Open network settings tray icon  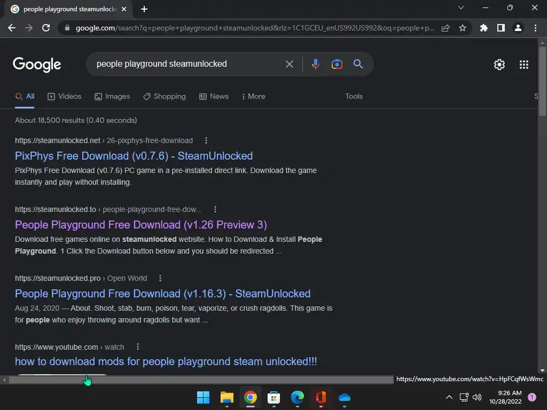[x=464, y=397]
